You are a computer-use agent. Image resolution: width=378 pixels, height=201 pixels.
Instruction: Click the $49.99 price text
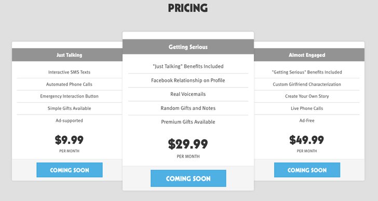click(307, 140)
